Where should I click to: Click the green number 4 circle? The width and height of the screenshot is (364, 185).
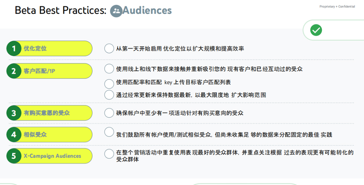click(14, 134)
